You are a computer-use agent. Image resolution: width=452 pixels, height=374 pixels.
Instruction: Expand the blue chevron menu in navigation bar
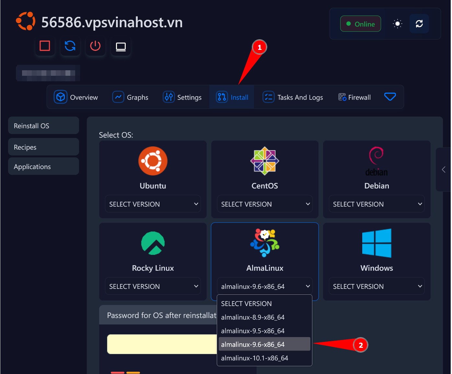coord(390,96)
